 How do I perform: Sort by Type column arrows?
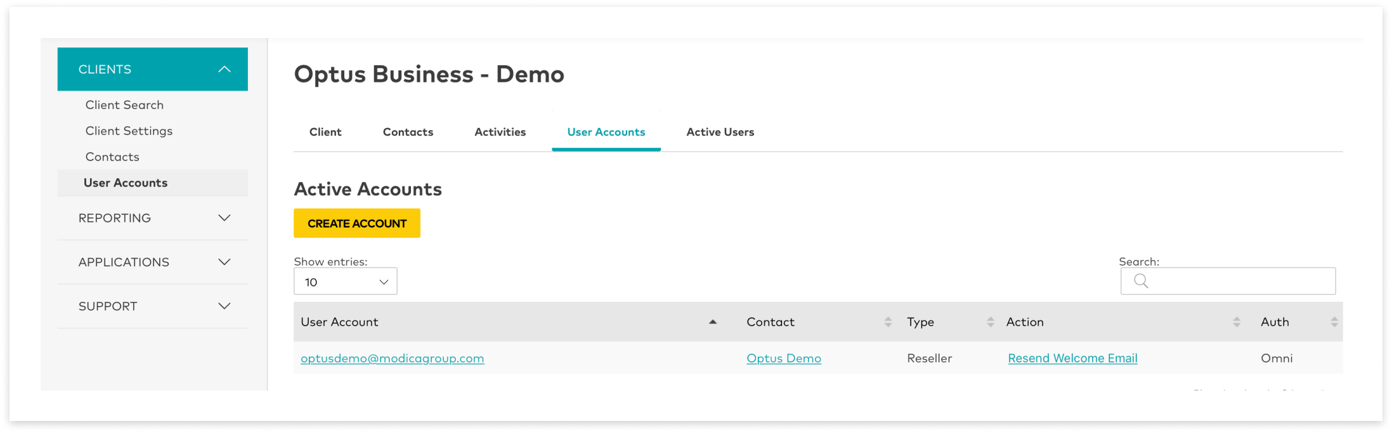[990, 322]
